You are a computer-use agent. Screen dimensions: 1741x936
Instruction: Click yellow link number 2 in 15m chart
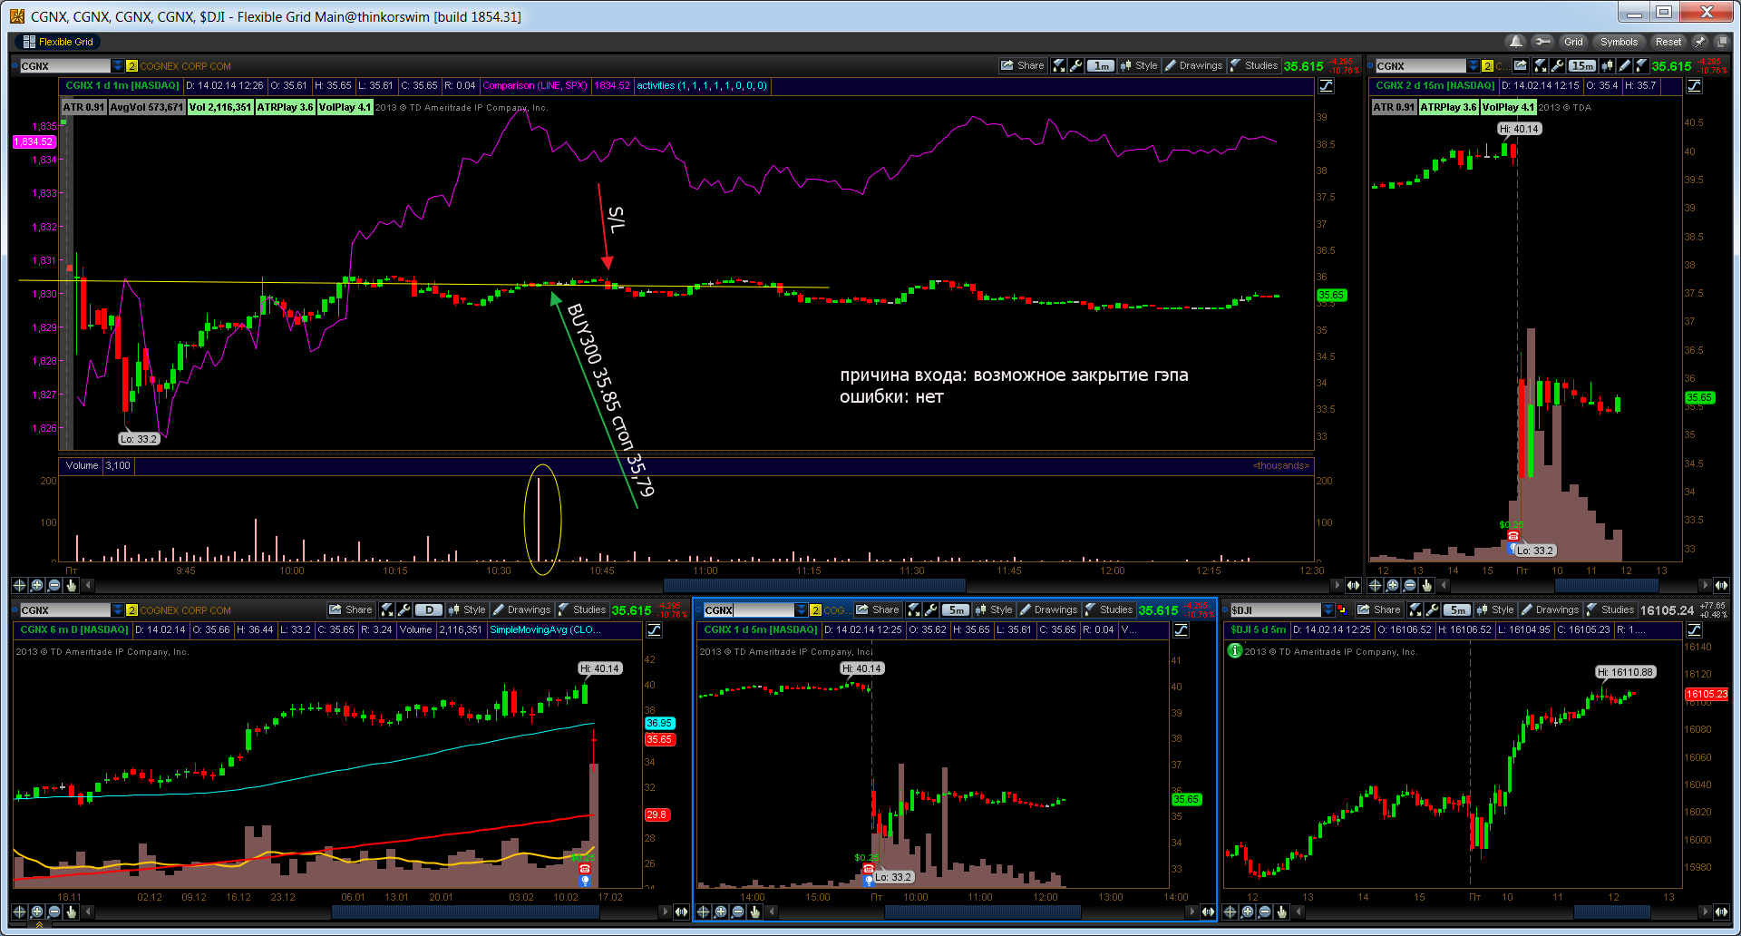coord(1487,66)
